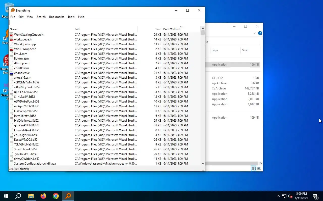Image resolution: width=323 pixels, height=201 pixels.
Task: Open the Help menu
Action: [81, 17]
